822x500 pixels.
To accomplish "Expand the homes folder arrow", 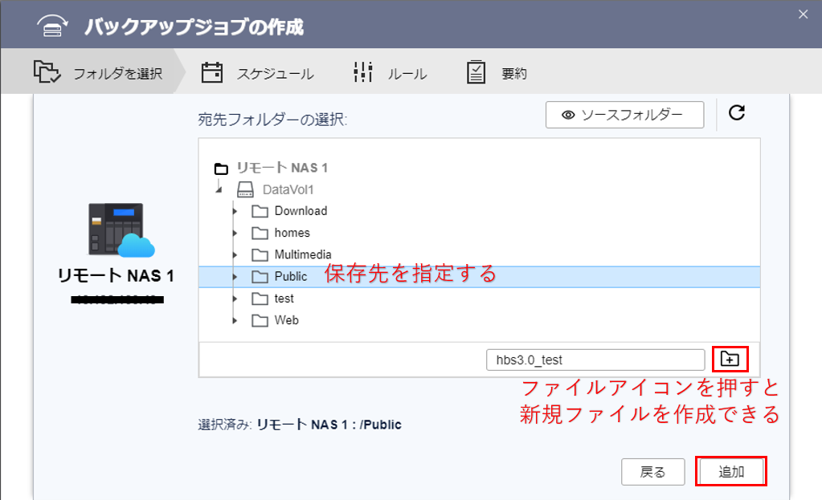I will [235, 233].
